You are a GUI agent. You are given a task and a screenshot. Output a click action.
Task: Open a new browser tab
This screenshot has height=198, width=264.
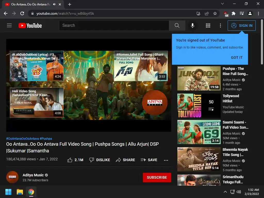[x=70, y=4]
